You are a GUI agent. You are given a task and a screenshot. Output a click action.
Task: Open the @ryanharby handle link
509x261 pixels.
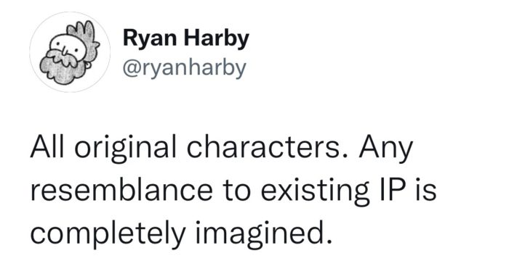[185, 68]
